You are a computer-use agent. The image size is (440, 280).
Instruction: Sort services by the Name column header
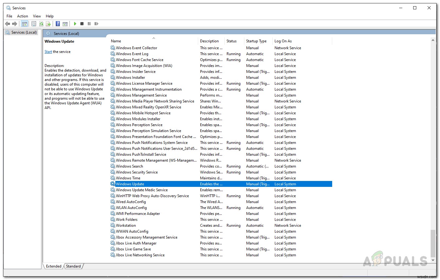154,41
